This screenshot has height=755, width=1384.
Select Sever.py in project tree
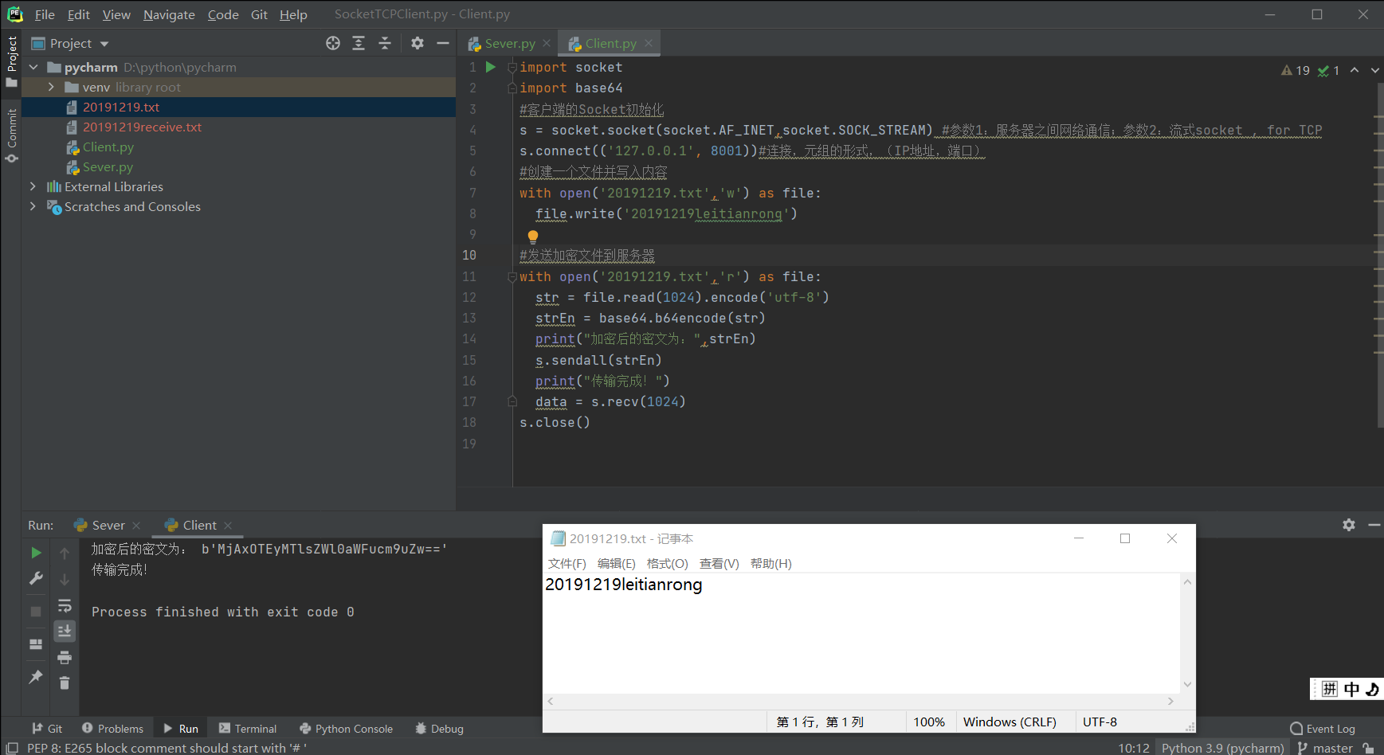(x=108, y=166)
